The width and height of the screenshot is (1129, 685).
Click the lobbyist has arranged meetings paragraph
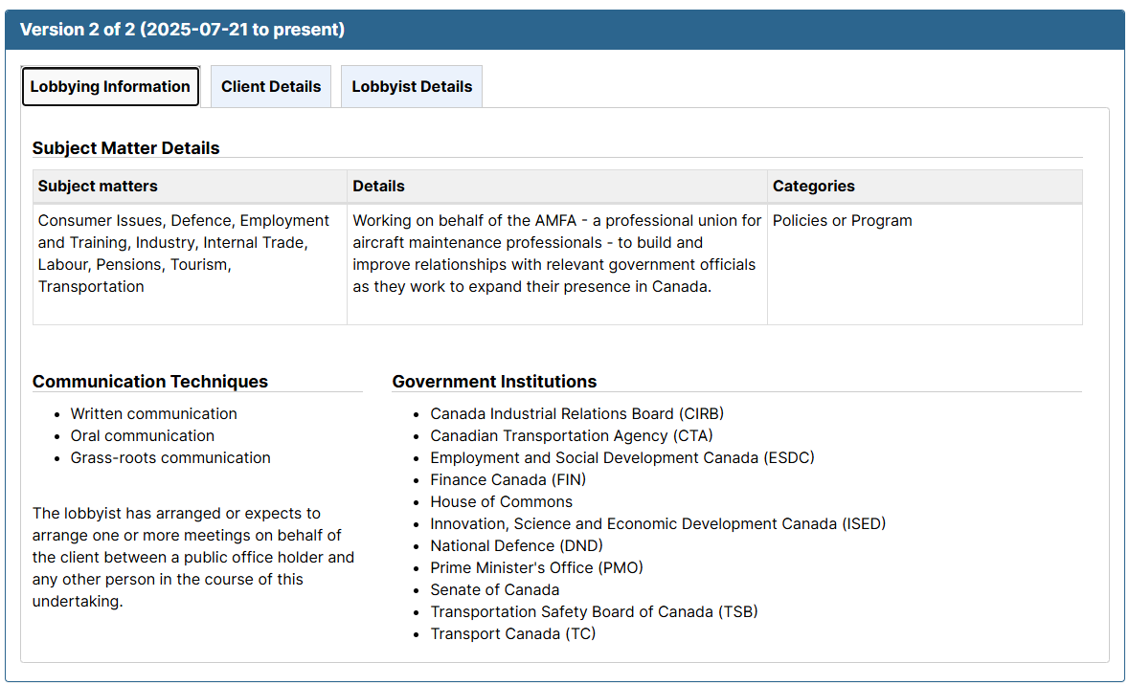pyautogui.click(x=193, y=557)
